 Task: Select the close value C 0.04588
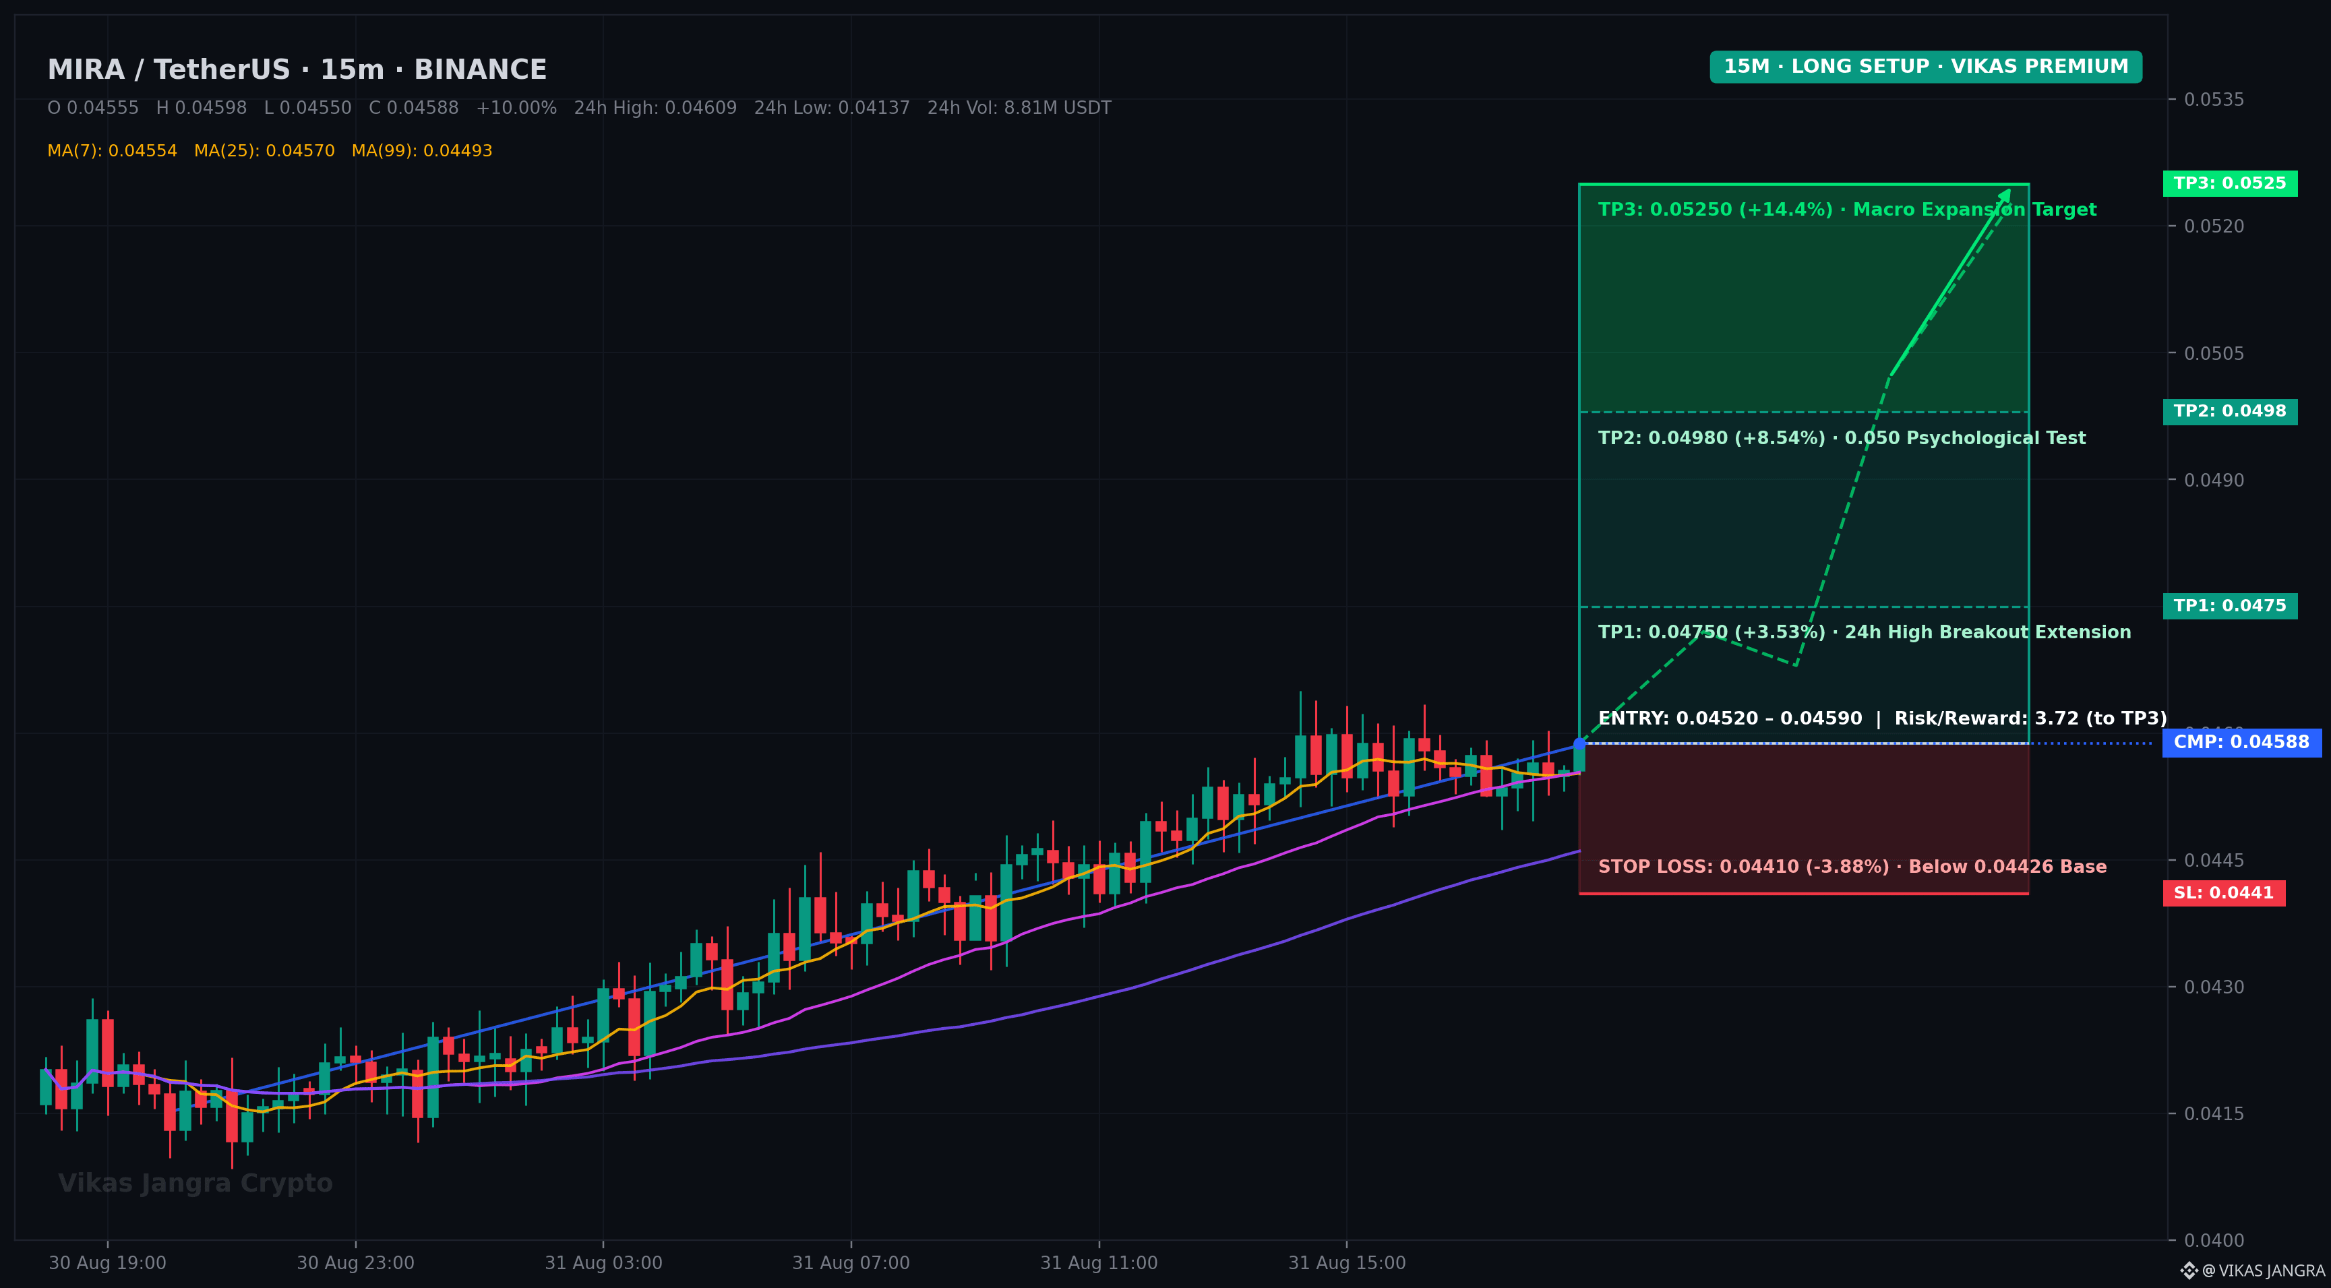tap(413, 109)
